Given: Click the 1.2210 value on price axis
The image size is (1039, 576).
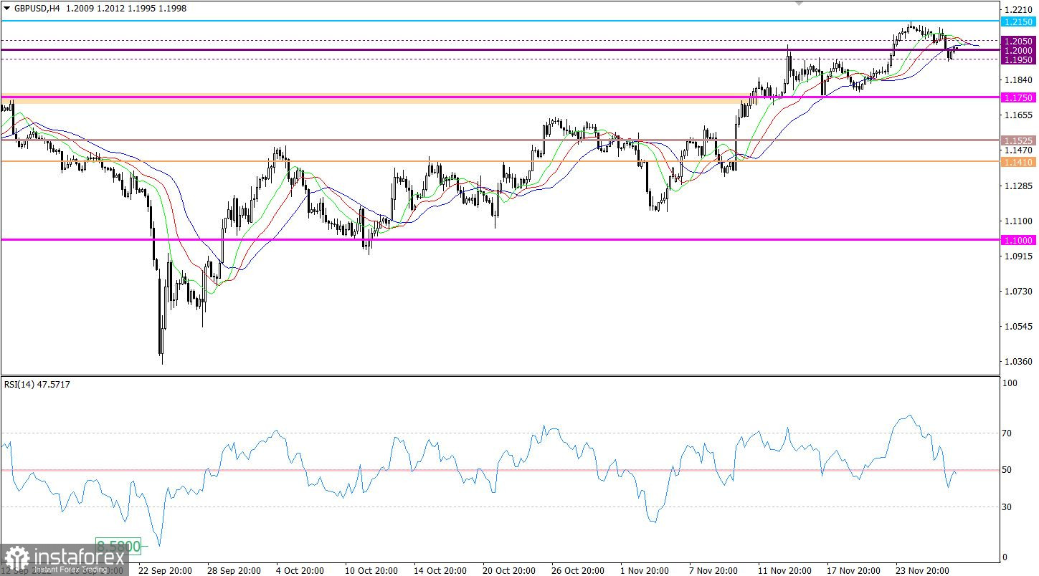Looking at the screenshot, I should click(x=1018, y=9).
